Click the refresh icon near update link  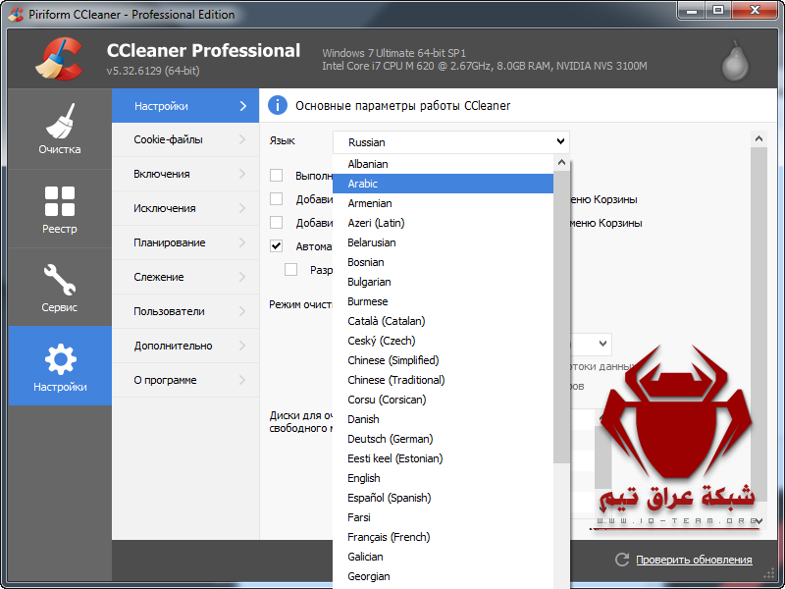click(622, 560)
